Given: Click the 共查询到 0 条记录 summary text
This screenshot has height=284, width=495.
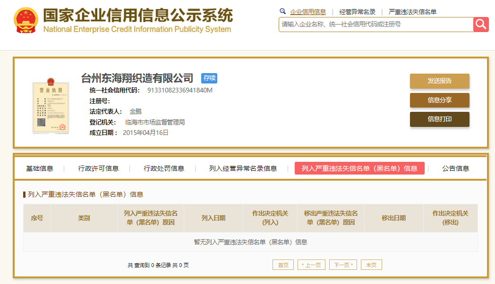Looking at the screenshot, I should point(158,265).
